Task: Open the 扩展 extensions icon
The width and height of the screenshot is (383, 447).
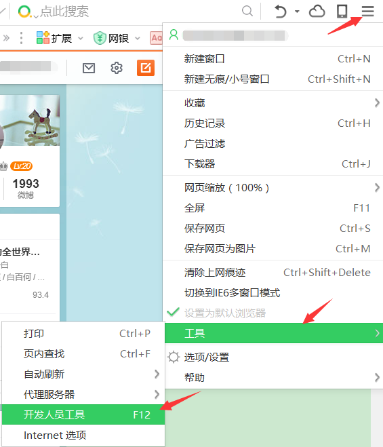Action: [43, 37]
